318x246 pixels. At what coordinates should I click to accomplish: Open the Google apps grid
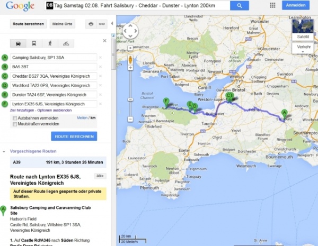[x=272, y=5]
